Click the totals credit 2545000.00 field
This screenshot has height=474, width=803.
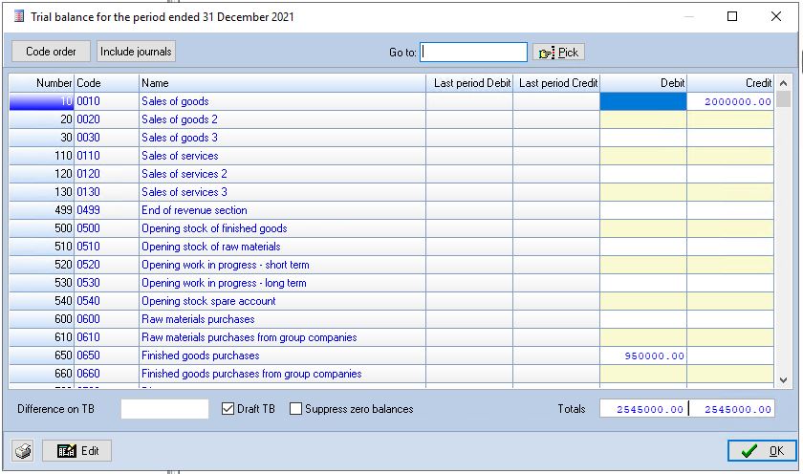[732, 409]
